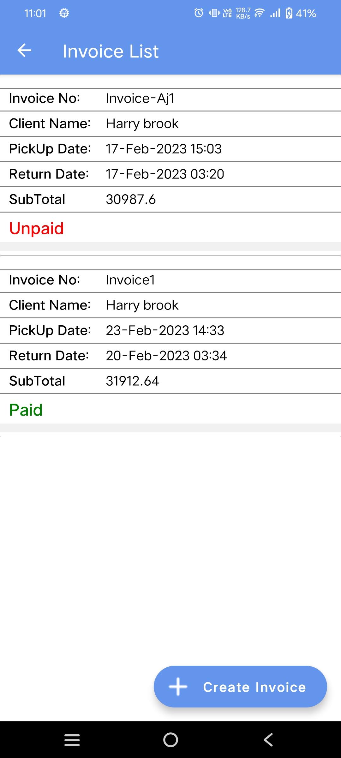Tap the Wi-Fi status icon

(260, 13)
